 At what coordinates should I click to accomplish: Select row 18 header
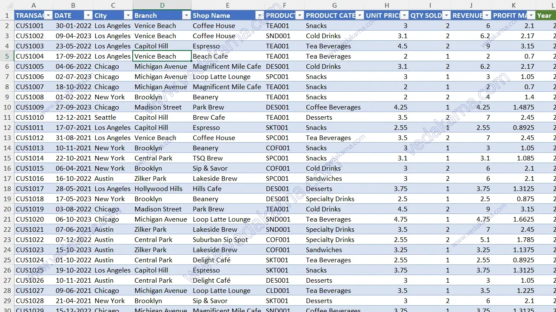pos(7,188)
